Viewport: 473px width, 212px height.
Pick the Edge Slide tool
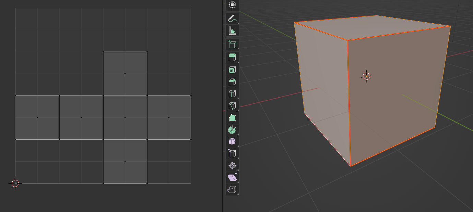pos(232,153)
